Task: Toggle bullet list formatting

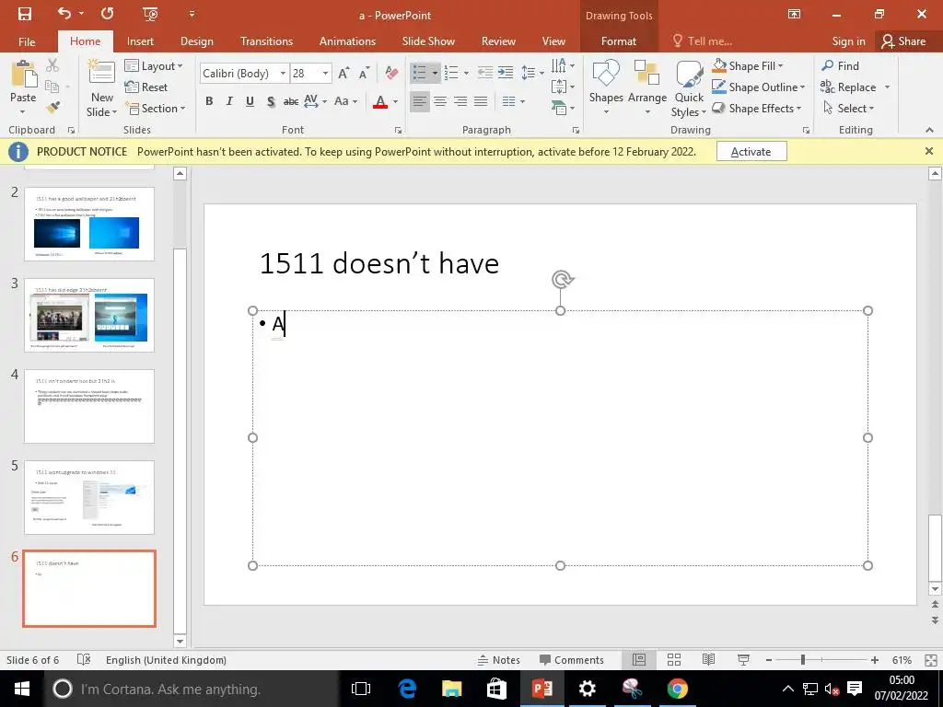Action: 420,73
